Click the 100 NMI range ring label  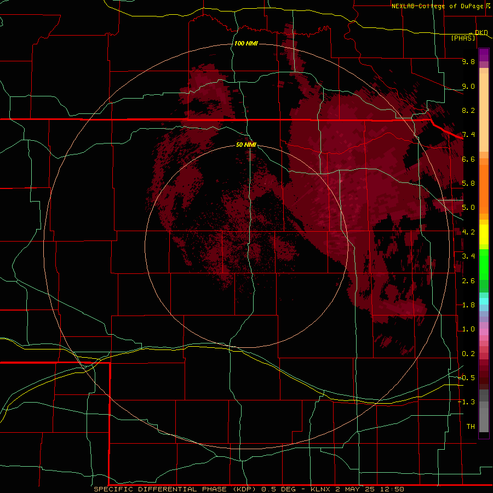246,43
